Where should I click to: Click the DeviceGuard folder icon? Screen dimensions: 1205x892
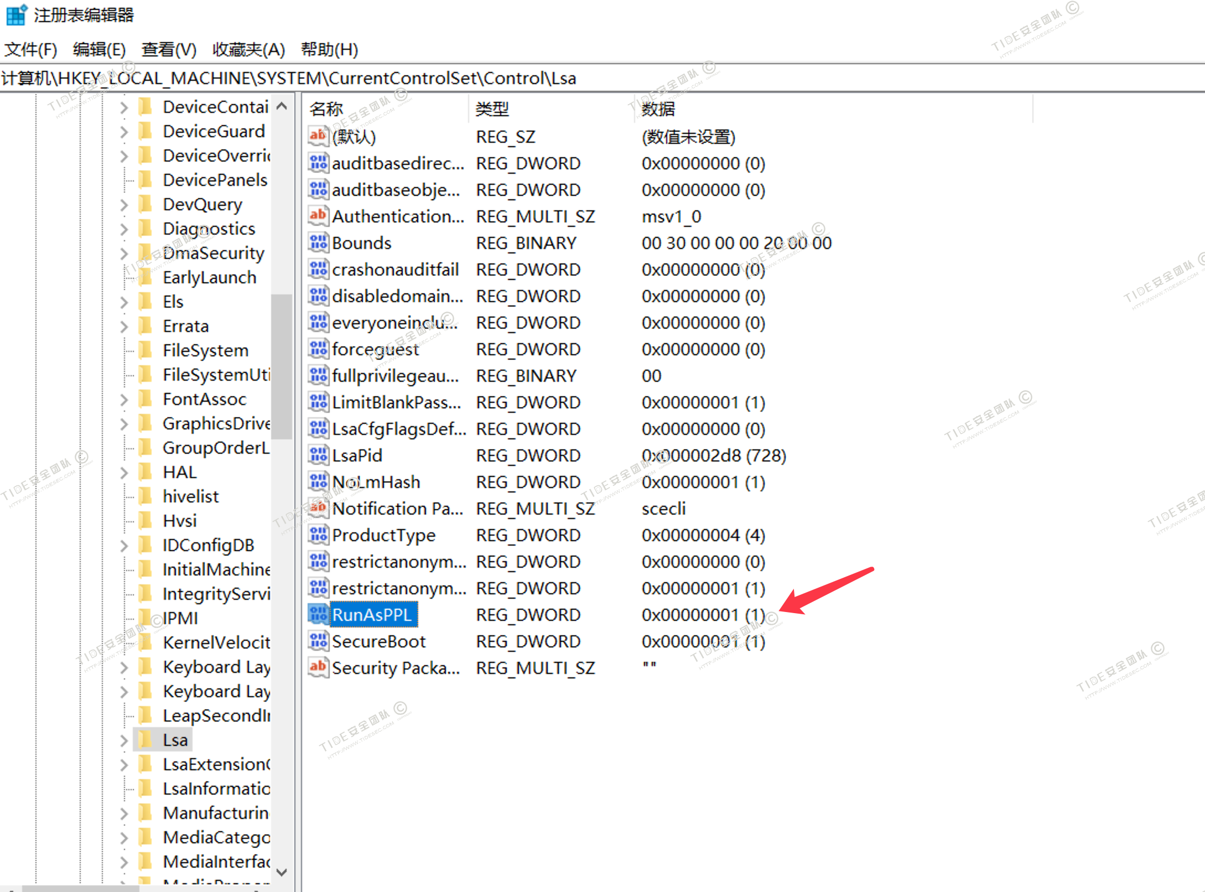click(x=146, y=131)
